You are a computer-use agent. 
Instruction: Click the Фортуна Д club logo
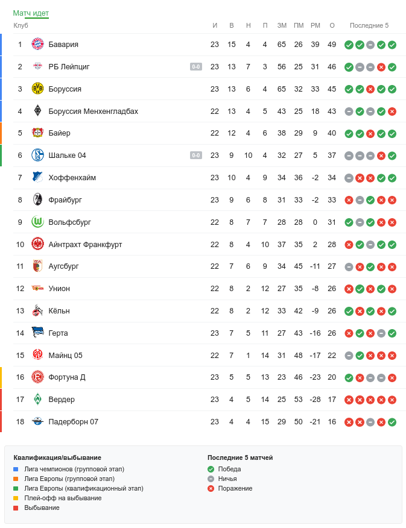point(37,377)
